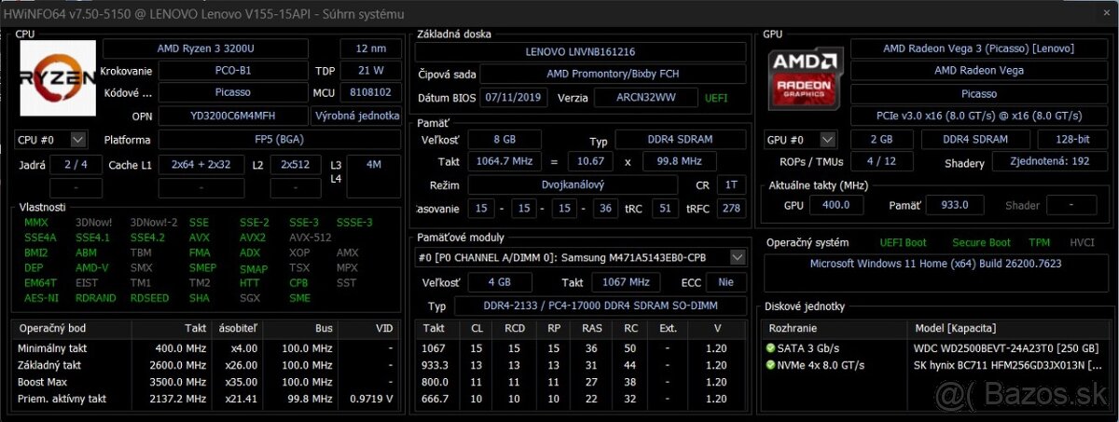Click the tRFC value 278

point(732,209)
